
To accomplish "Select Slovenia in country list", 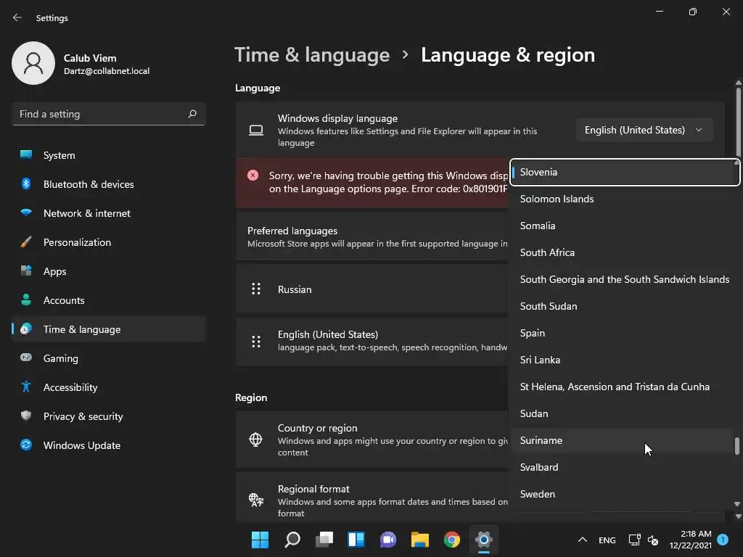I will [x=625, y=172].
